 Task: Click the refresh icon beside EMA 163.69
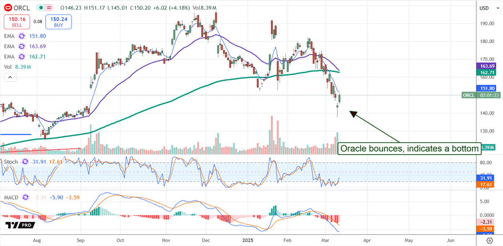coord(22,46)
